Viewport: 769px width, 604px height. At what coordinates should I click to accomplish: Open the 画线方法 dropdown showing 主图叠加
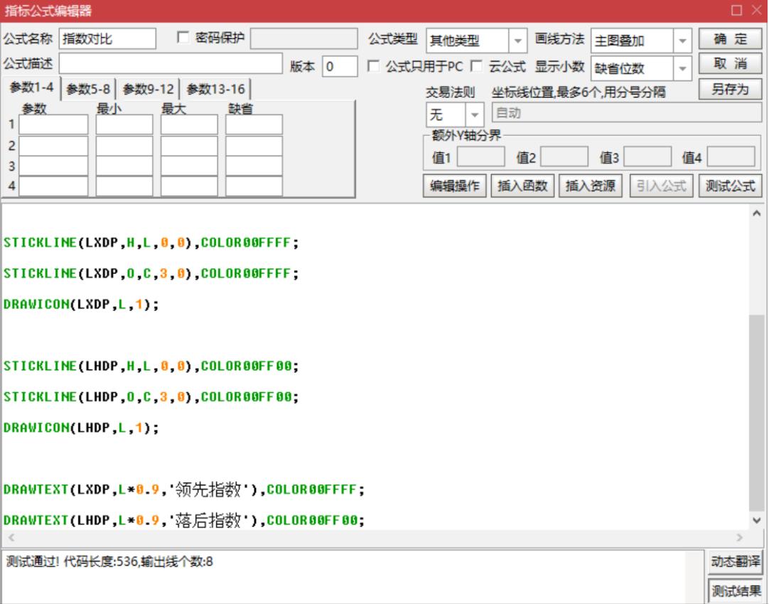pos(682,41)
